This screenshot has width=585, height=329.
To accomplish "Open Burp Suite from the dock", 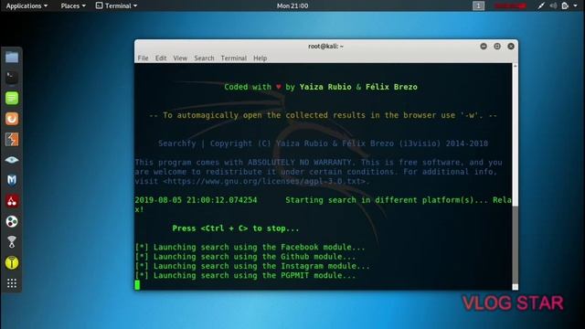I will (12, 140).
